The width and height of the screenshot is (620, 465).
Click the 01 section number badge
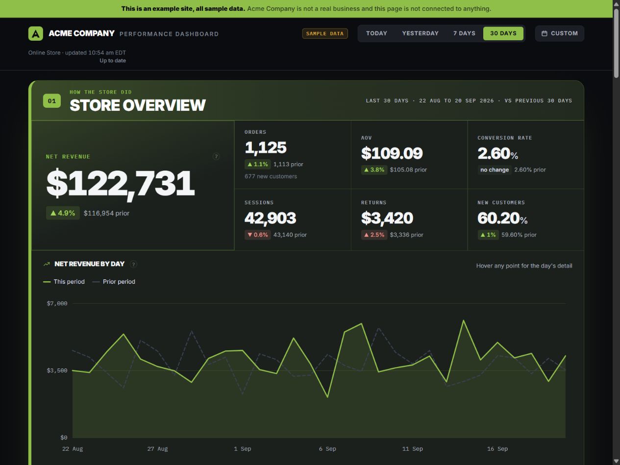(x=52, y=101)
